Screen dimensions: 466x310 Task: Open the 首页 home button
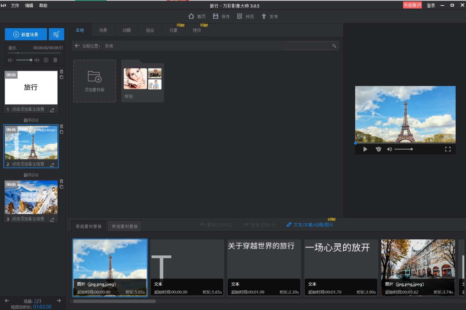(197, 16)
